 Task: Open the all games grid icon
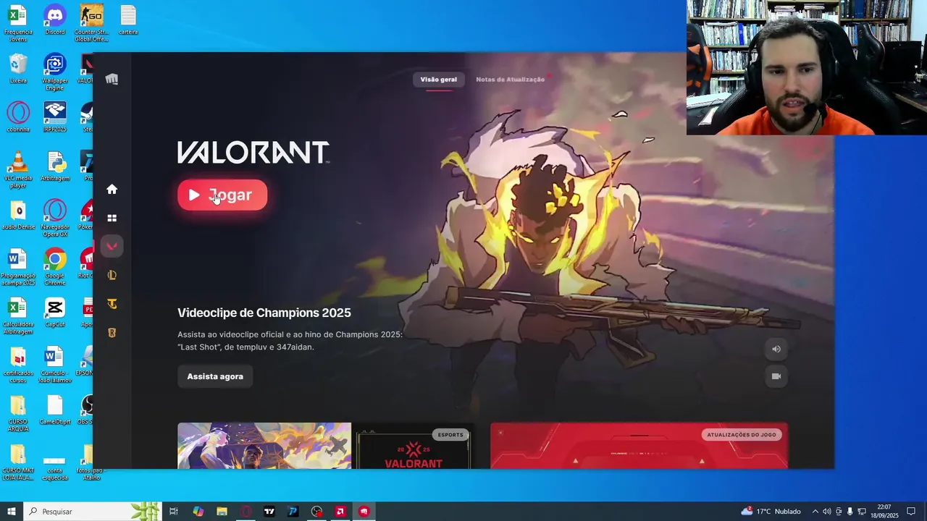(x=112, y=218)
